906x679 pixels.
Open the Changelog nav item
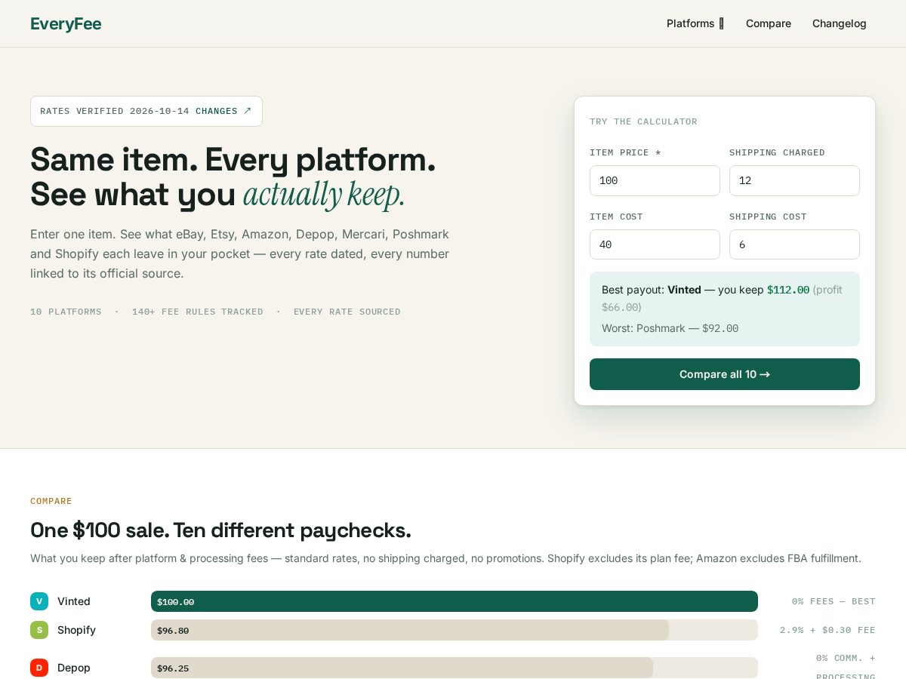840,23
